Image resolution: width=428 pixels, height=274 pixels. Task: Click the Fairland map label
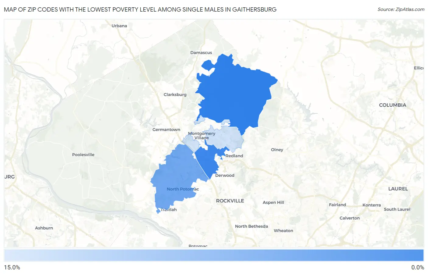[x=337, y=205]
